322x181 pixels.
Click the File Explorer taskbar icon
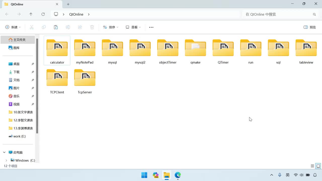pos(167,175)
